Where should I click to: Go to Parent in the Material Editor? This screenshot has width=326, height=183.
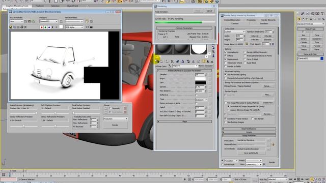[208, 62]
